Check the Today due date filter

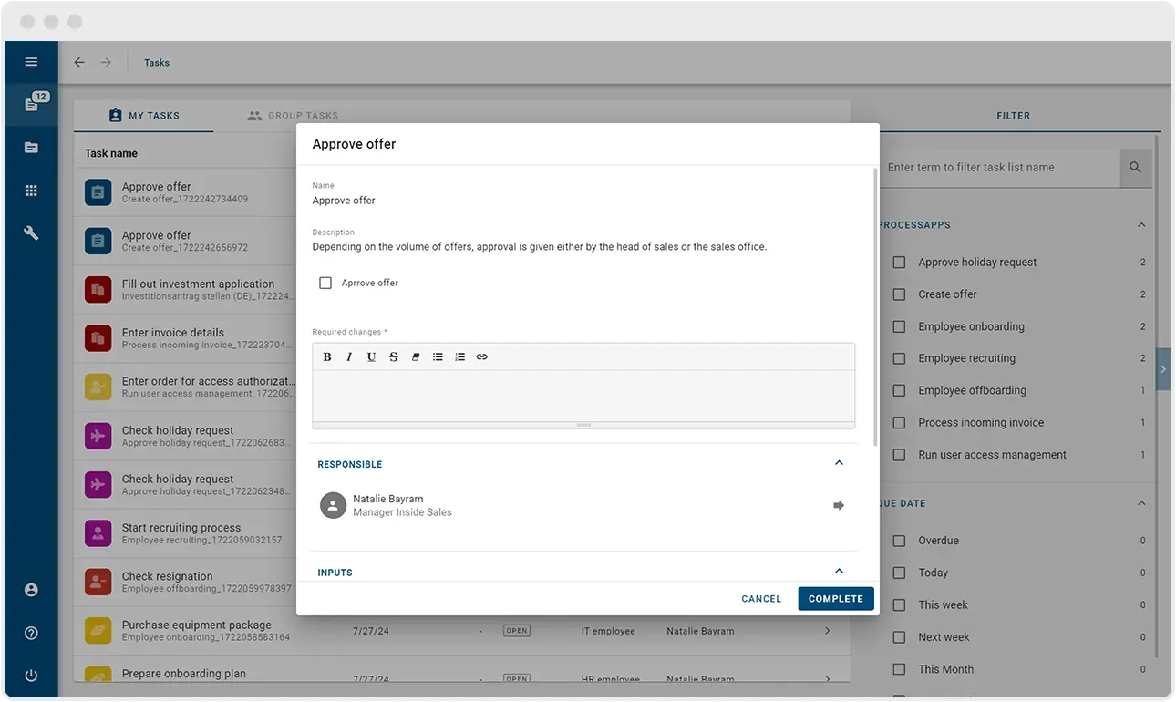point(899,573)
